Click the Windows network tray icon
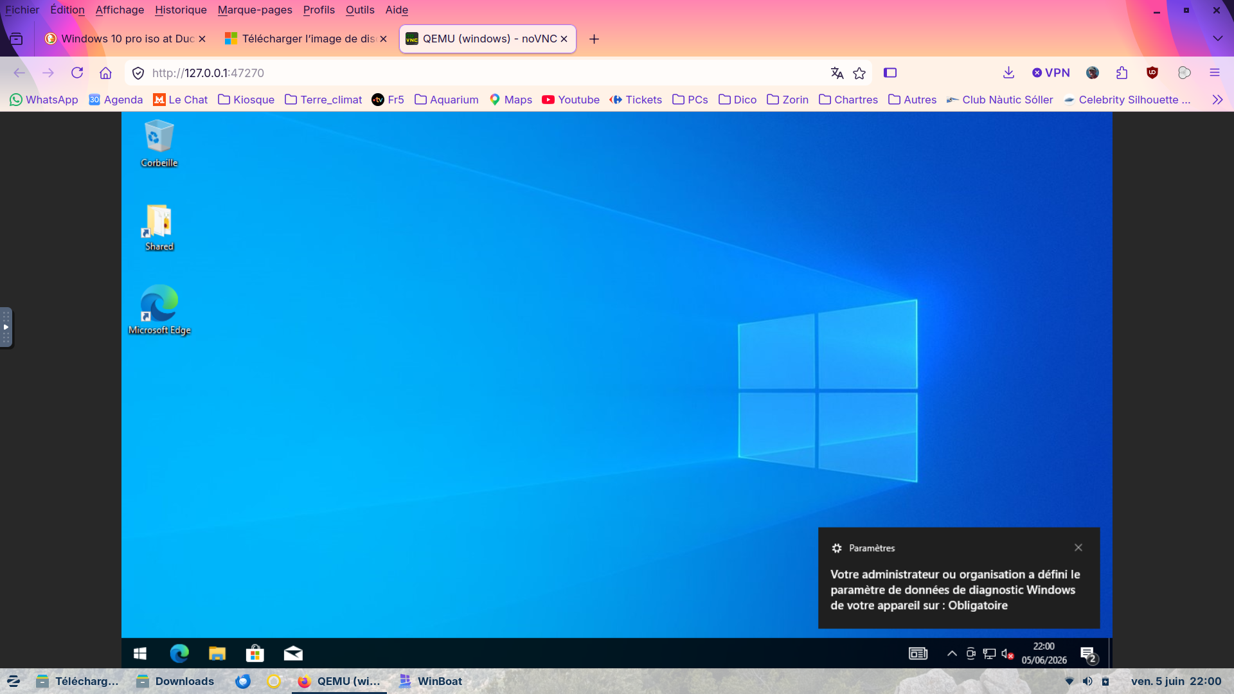1234x694 pixels. click(989, 654)
